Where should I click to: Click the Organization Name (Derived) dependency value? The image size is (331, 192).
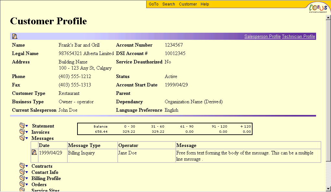pos(194,102)
